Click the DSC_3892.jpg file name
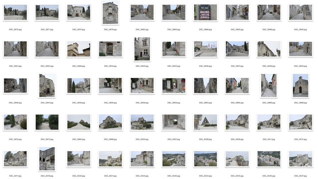Image resolution: width=318 pixels, height=179 pixels. pos(237,29)
